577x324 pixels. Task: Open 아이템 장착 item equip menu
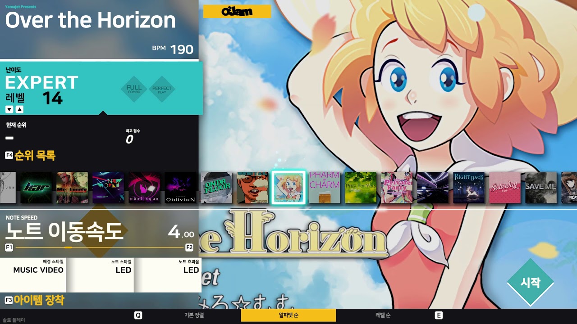[39, 300]
